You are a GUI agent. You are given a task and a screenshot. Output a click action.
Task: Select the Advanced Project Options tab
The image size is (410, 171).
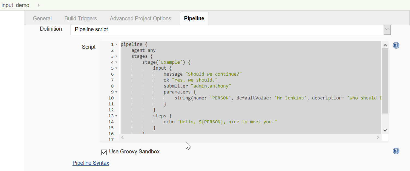point(140,18)
